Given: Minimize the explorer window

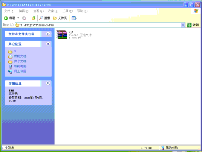Looking at the screenshot, I should point(186,5).
